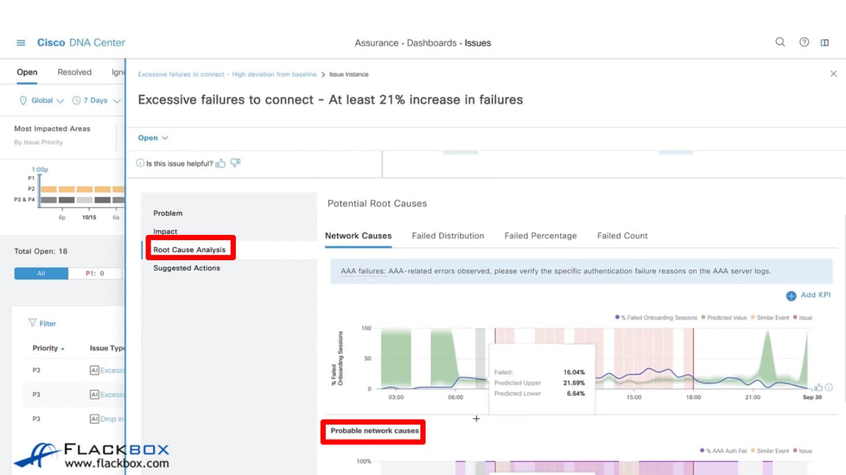Click the P2 orange bar in chart
Screen dimensions: 846x475
pos(66,189)
